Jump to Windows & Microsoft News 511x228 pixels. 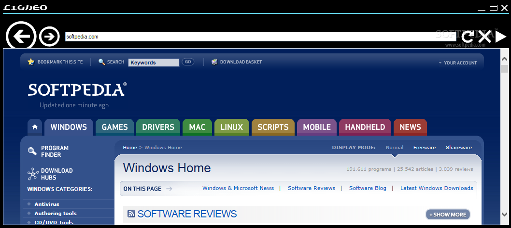(x=238, y=188)
